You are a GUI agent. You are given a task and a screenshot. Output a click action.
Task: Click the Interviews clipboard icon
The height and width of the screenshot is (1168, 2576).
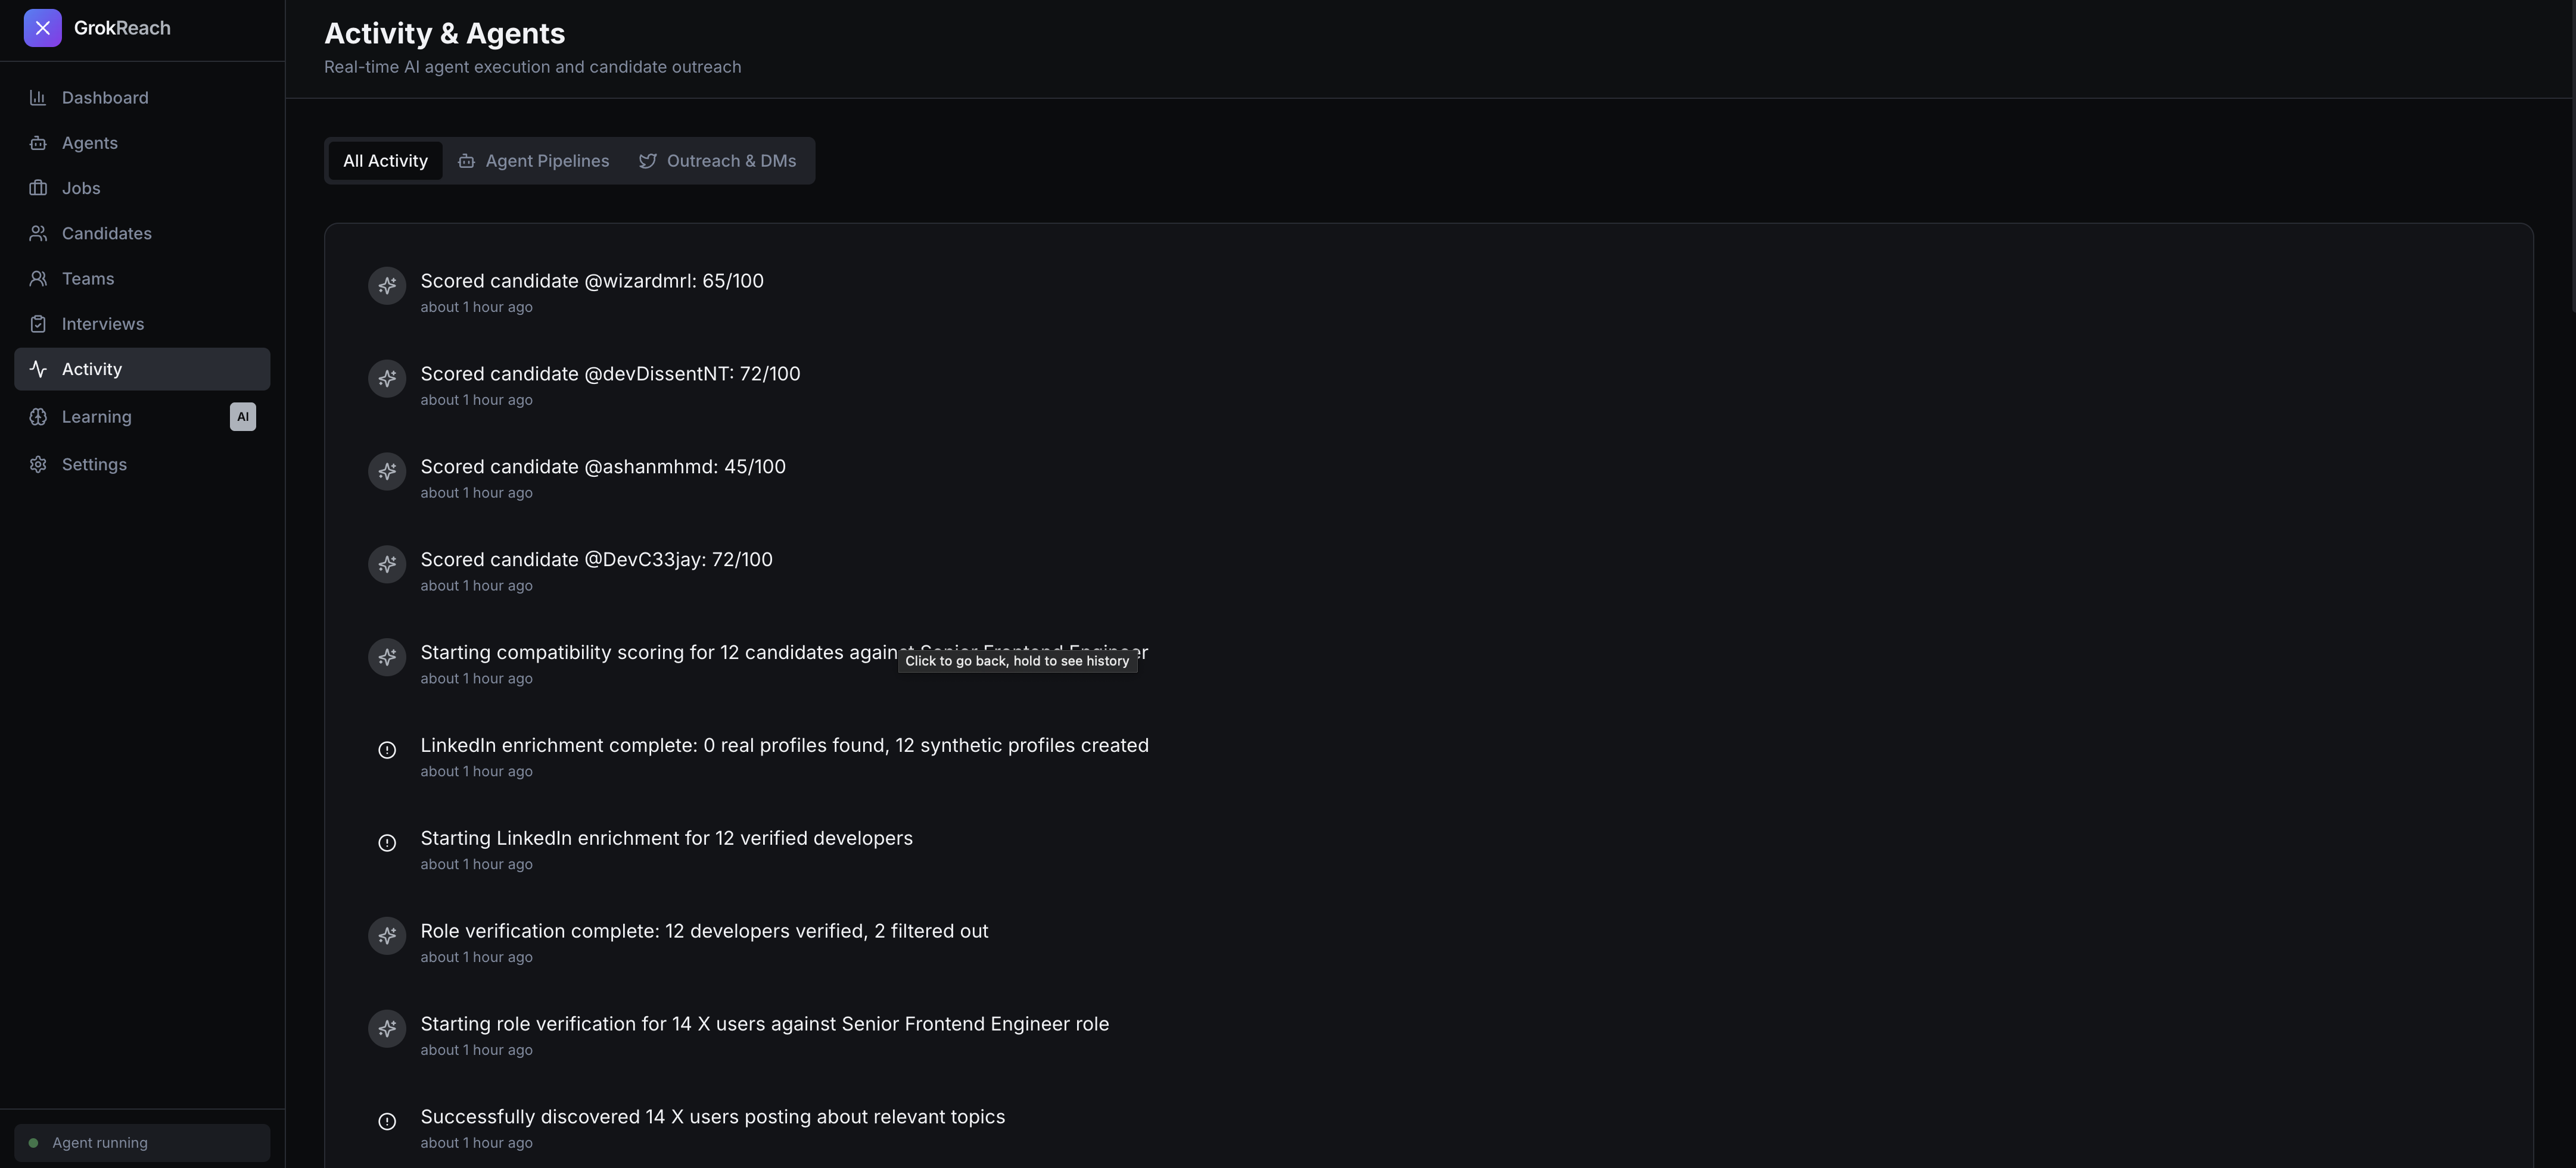[38, 324]
